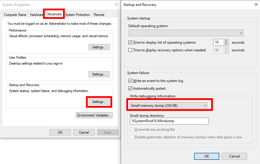This screenshot has height=164, width=260.
Task: Click 'System startup, system failure' description text
Action: click(x=49, y=91)
